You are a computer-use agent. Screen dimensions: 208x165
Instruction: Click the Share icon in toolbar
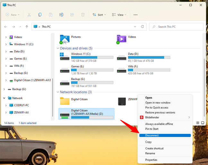[x=72, y=14]
